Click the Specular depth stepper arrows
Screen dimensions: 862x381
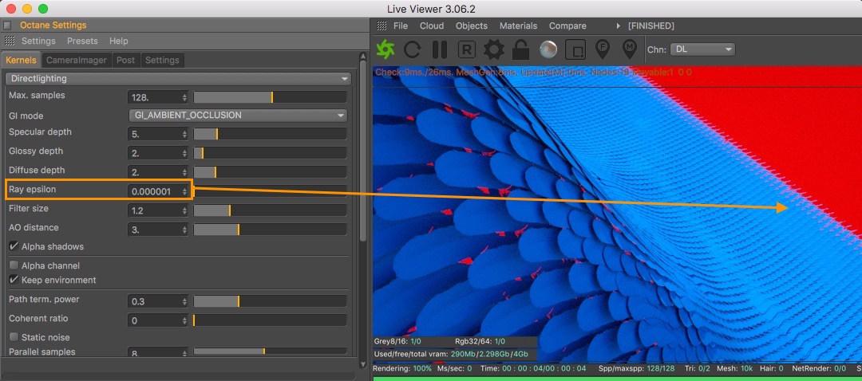(184, 135)
